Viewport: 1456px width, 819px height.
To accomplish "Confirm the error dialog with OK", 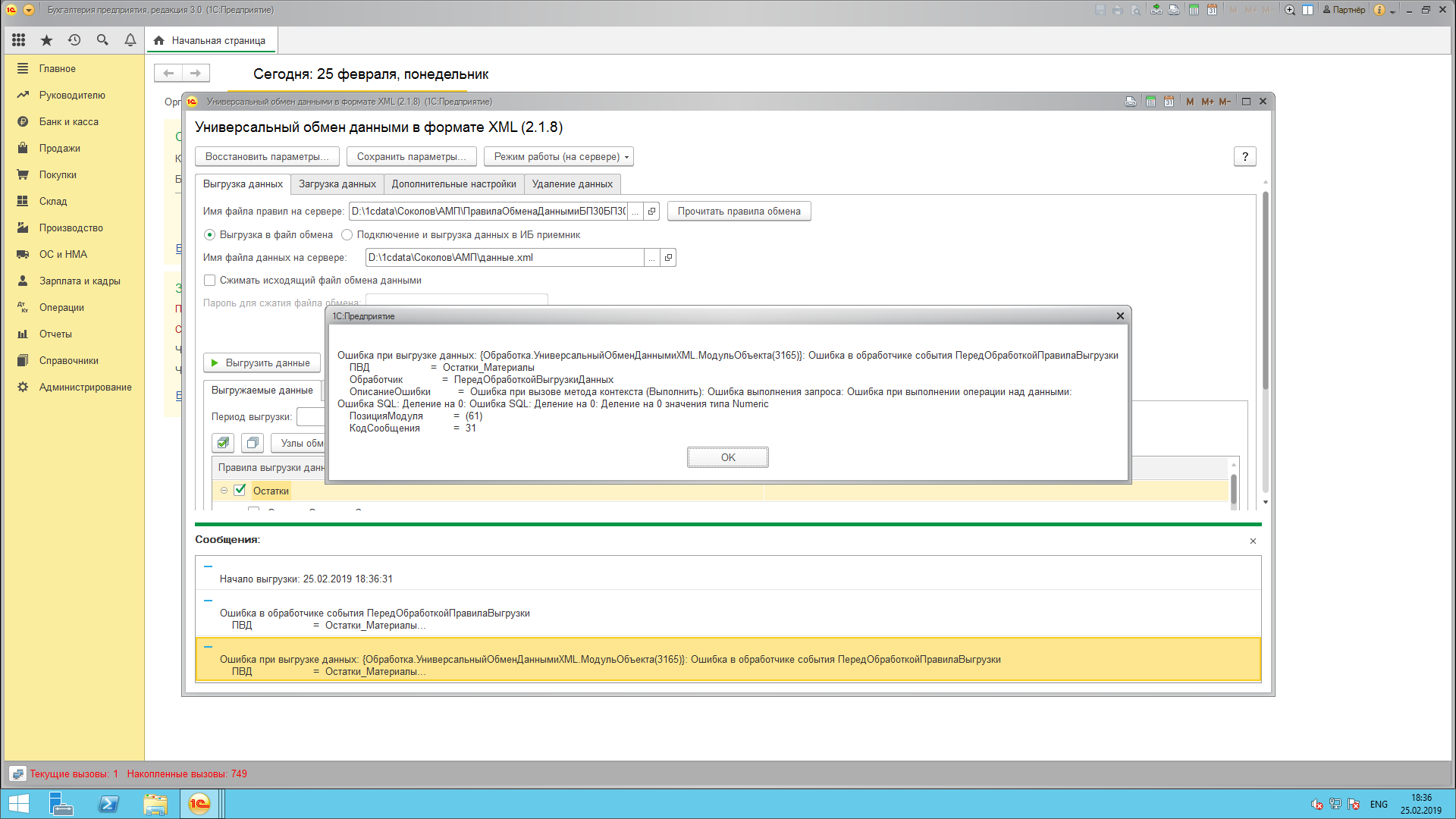I will pyautogui.click(x=728, y=457).
